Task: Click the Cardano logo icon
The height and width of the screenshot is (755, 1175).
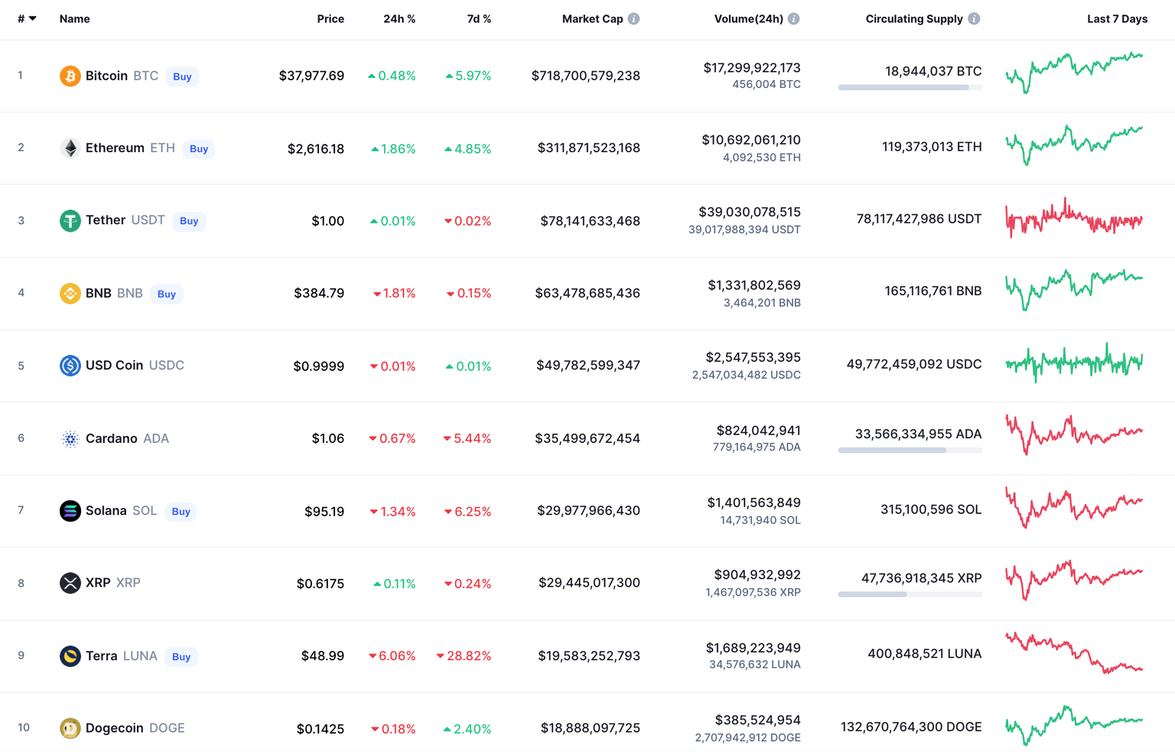Action: point(70,438)
